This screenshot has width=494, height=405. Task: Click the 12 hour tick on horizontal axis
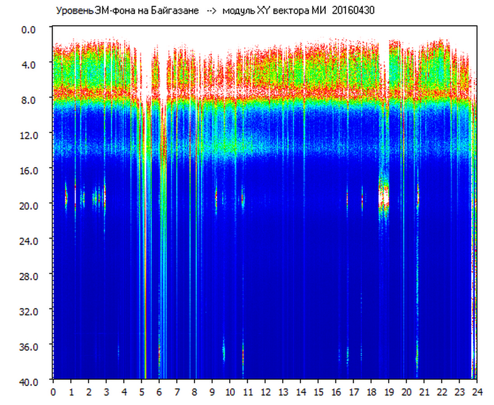pos(265,392)
